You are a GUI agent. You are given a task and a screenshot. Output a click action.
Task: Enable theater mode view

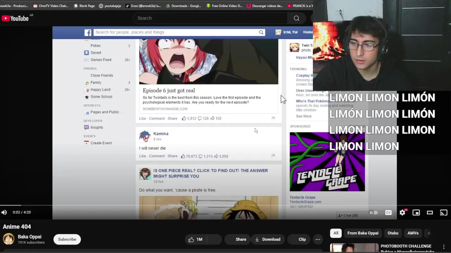tap(430, 213)
